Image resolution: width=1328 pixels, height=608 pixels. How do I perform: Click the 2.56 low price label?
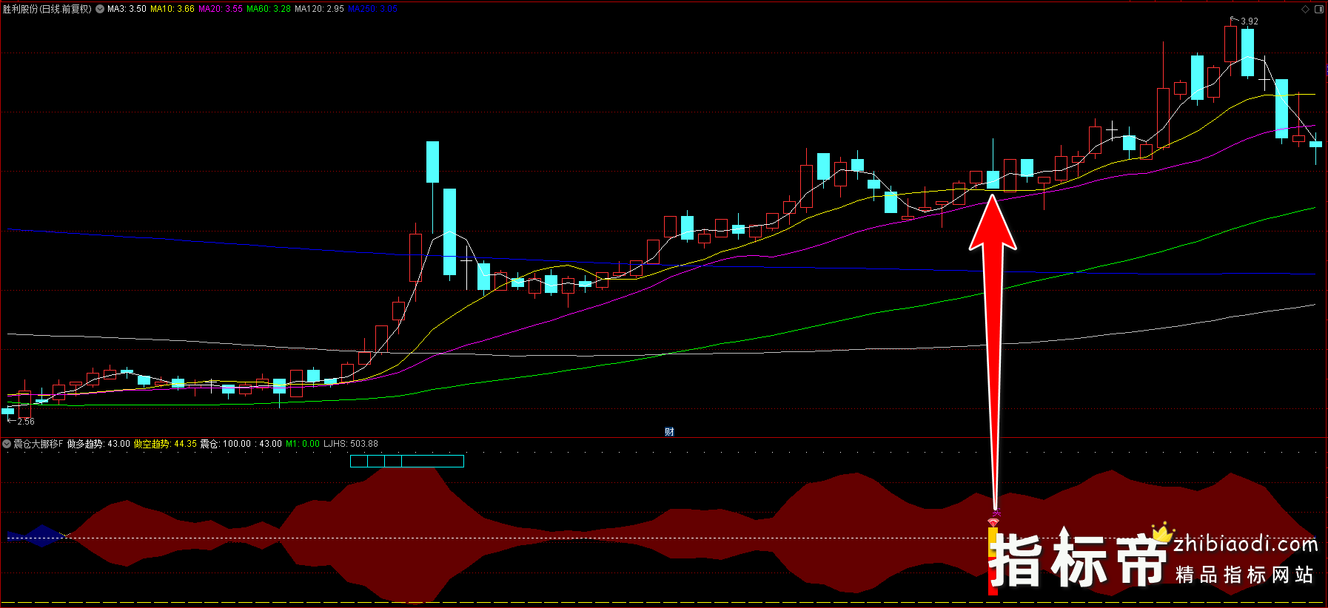point(26,421)
